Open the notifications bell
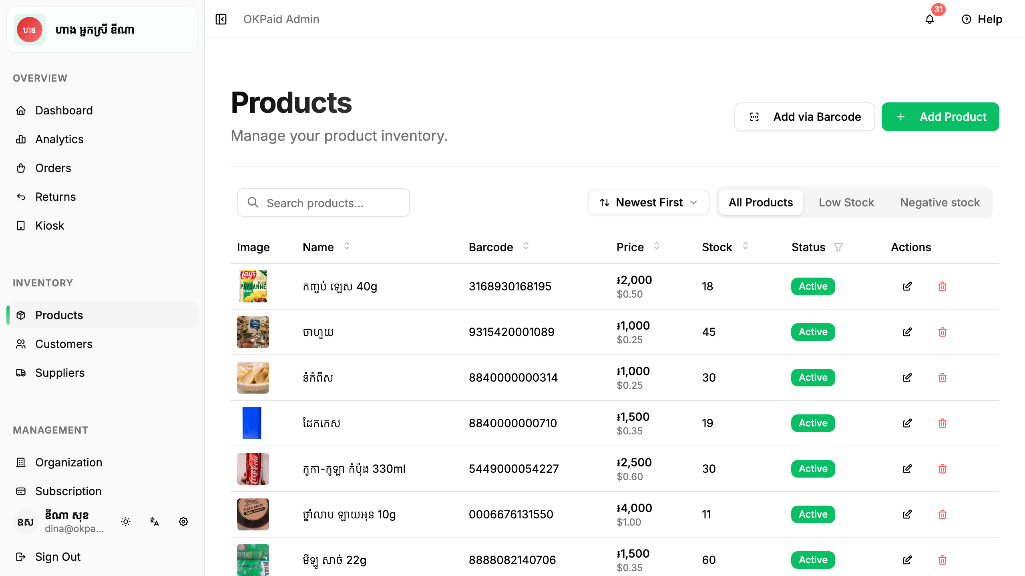The width and height of the screenshot is (1025, 576). point(930,19)
